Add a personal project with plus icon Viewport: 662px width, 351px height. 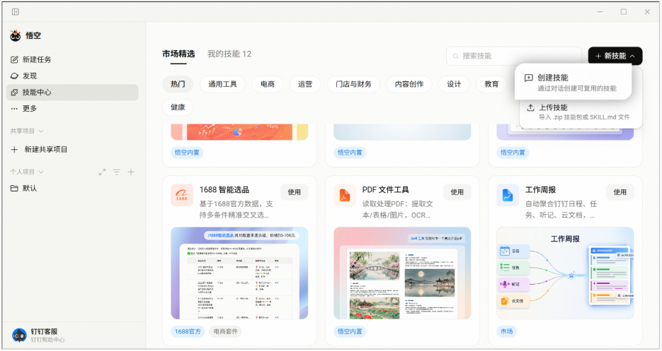pos(131,172)
